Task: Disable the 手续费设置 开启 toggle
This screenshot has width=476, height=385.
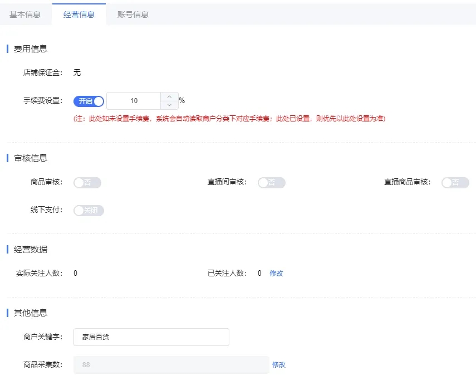Action: point(89,101)
